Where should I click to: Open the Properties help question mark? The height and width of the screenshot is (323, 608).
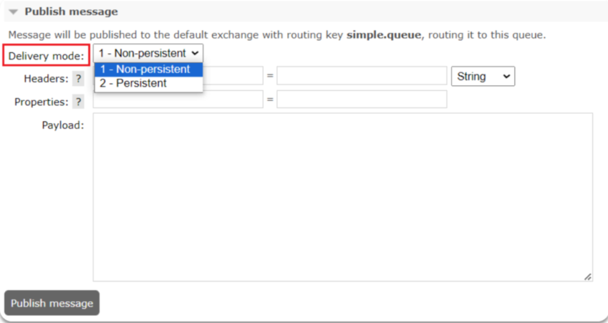78,102
